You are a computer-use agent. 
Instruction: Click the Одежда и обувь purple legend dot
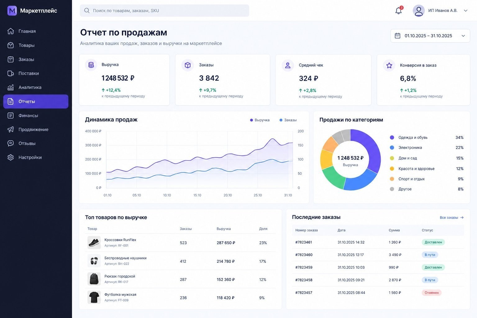392,137
